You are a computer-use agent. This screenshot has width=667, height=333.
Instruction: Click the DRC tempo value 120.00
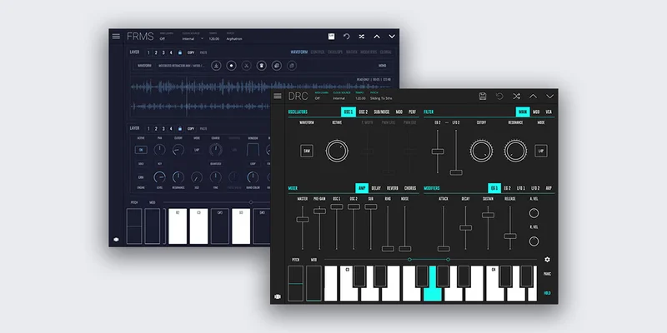(x=360, y=98)
